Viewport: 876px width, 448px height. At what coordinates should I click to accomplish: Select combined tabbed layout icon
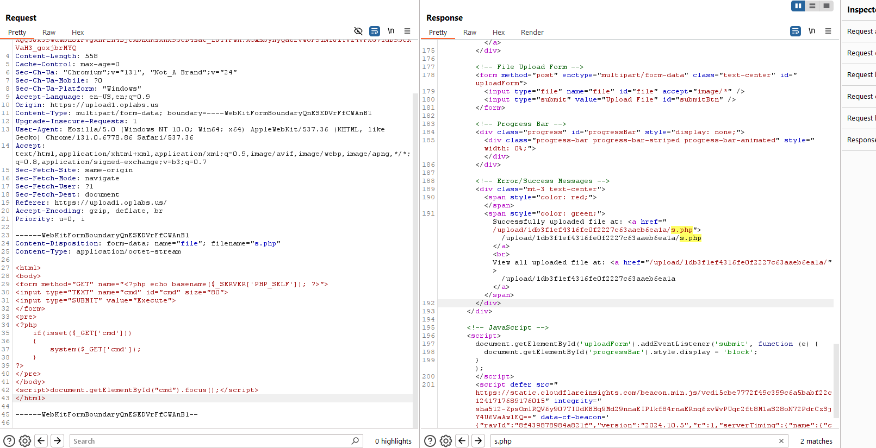[x=827, y=6]
